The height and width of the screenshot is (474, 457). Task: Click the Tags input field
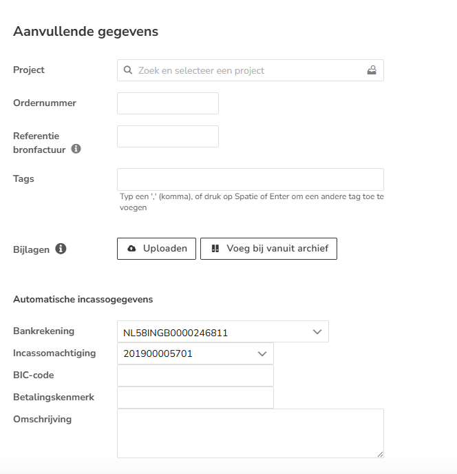(250, 179)
